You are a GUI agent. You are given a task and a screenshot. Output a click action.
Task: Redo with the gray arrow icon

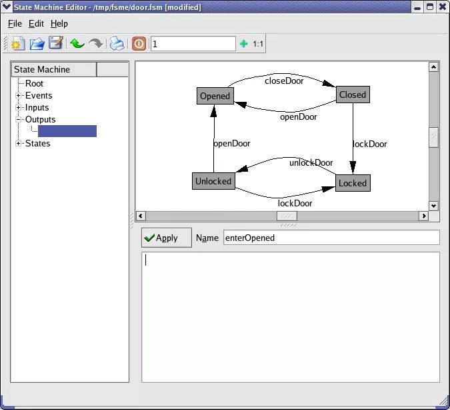click(x=95, y=44)
